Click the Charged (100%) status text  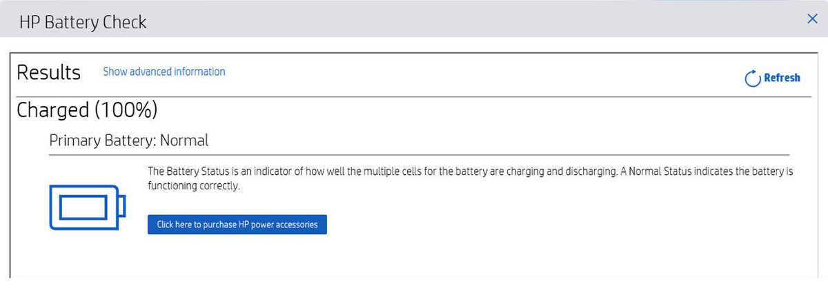coord(87,109)
